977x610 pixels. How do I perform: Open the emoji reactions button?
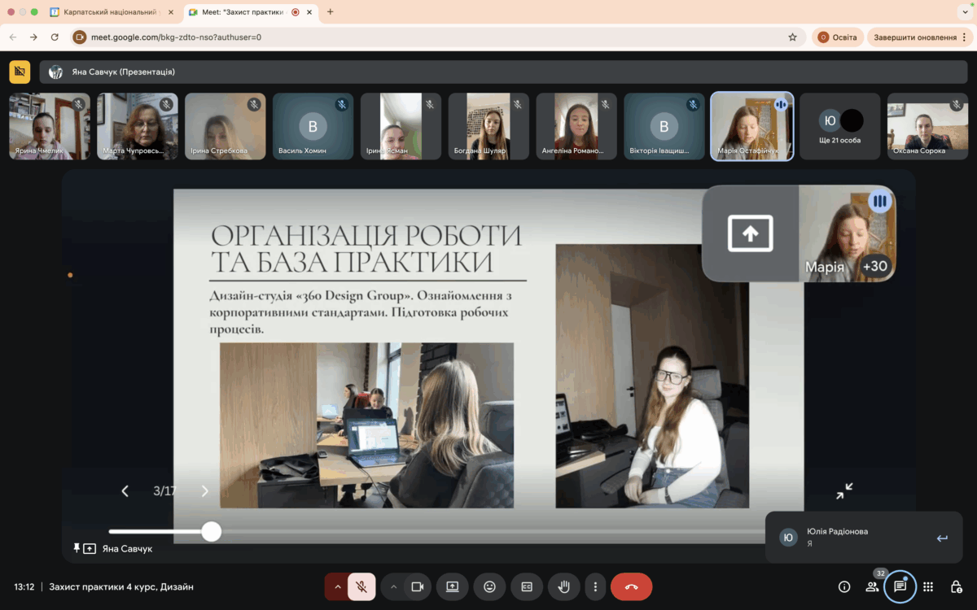pyautogui.click(x=489, y=586)
